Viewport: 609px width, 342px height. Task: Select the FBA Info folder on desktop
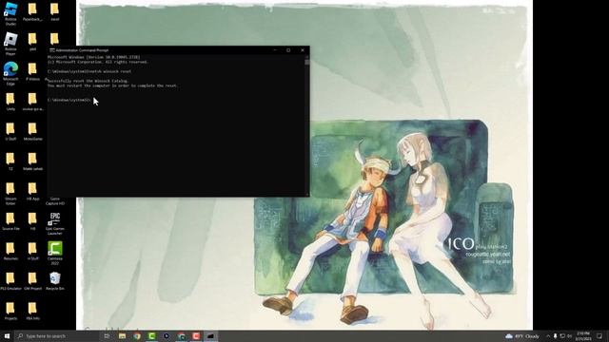click(x=32, y=311)
